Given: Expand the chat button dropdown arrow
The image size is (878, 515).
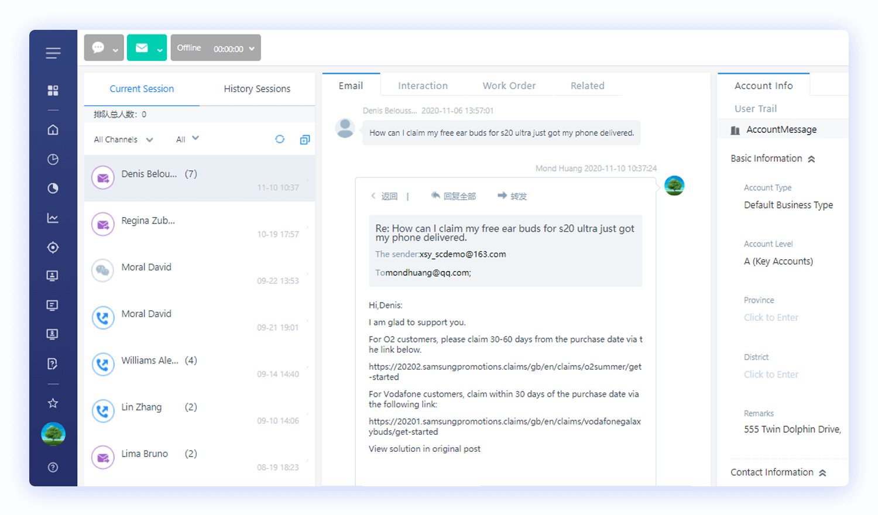Looking at the screenshot, I should (x=115, y=50).
